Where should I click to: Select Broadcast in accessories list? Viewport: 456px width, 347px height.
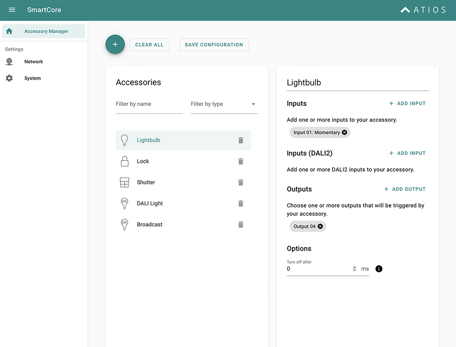(183, 224)
